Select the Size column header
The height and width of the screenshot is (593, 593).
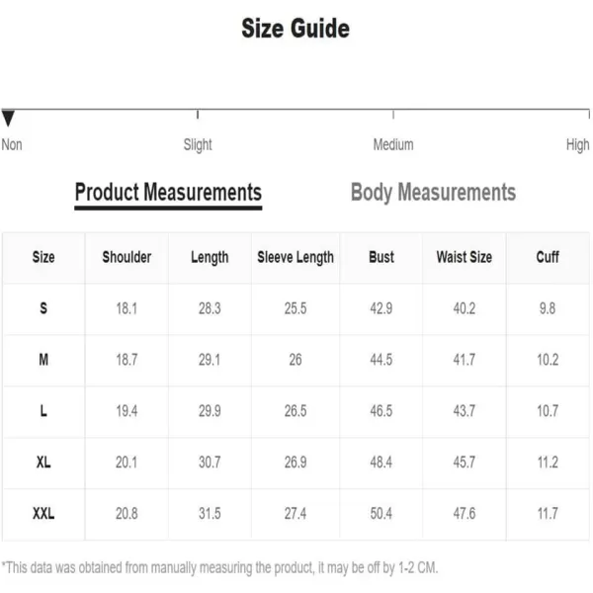coord(43,257)
